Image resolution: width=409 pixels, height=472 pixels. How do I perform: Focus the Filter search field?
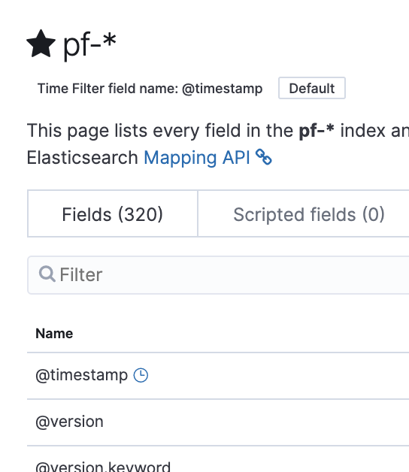point(218,275)
